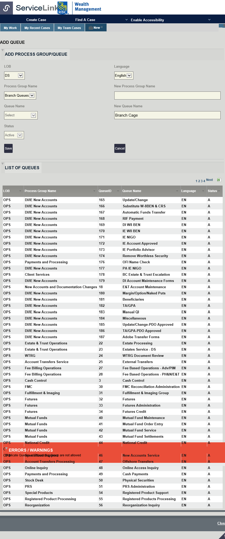Switch to the My Team Cases tab
Screen dimensions: 225x539
point(69,28)
